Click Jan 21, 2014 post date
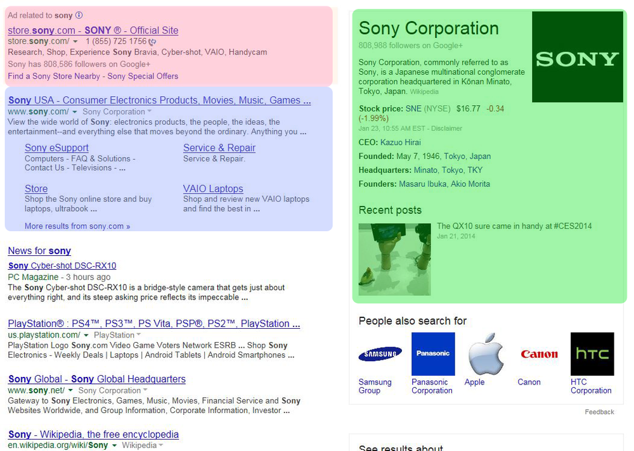 point(456,236)
